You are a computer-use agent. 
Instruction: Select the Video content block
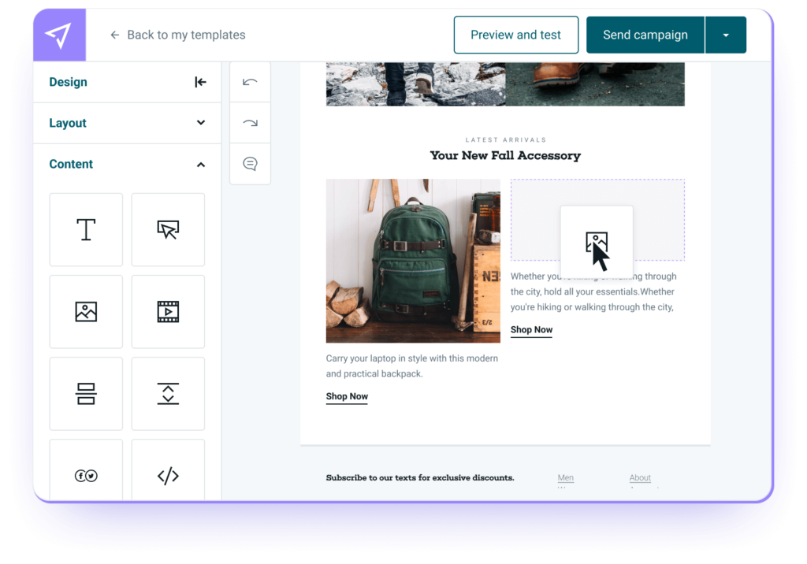[168, 312]
